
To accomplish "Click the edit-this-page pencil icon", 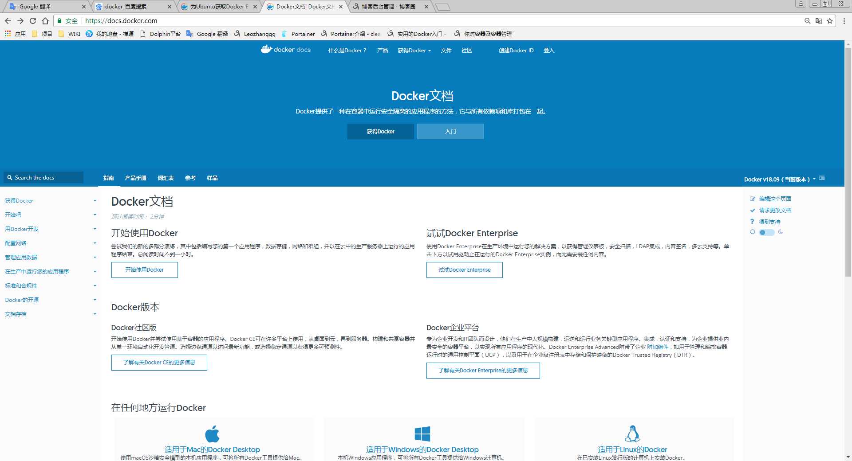I will click(753, 199).
